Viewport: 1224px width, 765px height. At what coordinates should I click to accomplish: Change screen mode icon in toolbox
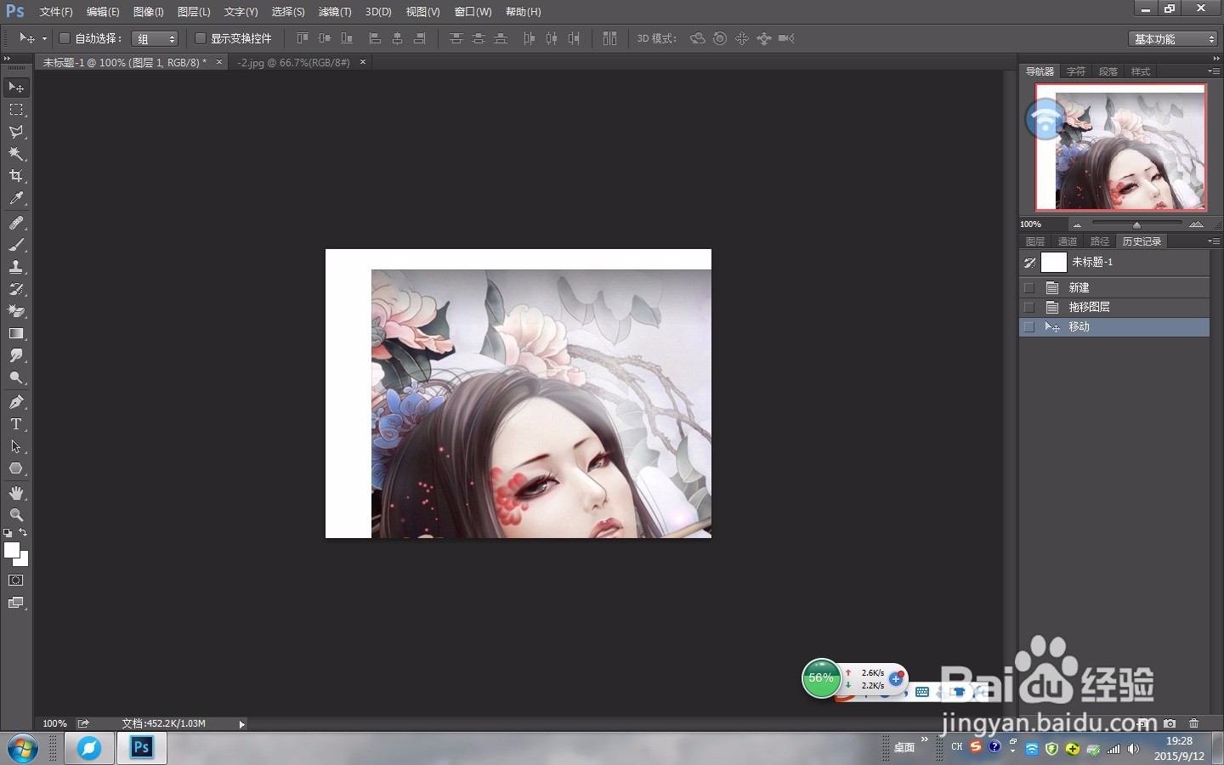(x=16, y=603)
